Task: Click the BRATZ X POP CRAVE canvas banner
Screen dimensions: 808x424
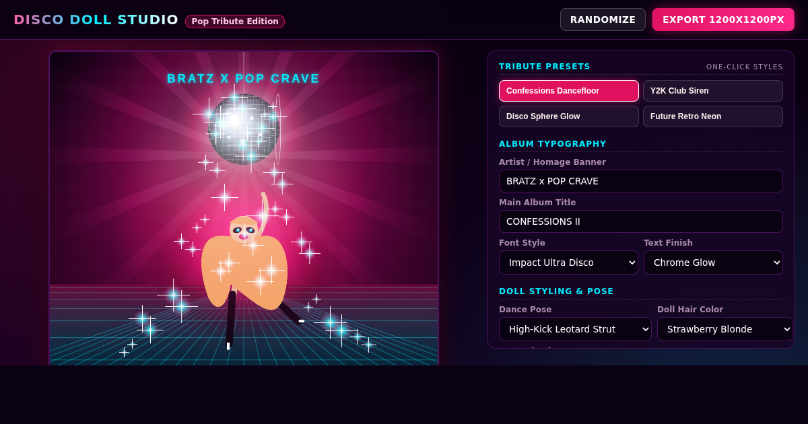Action: [244, 79]
